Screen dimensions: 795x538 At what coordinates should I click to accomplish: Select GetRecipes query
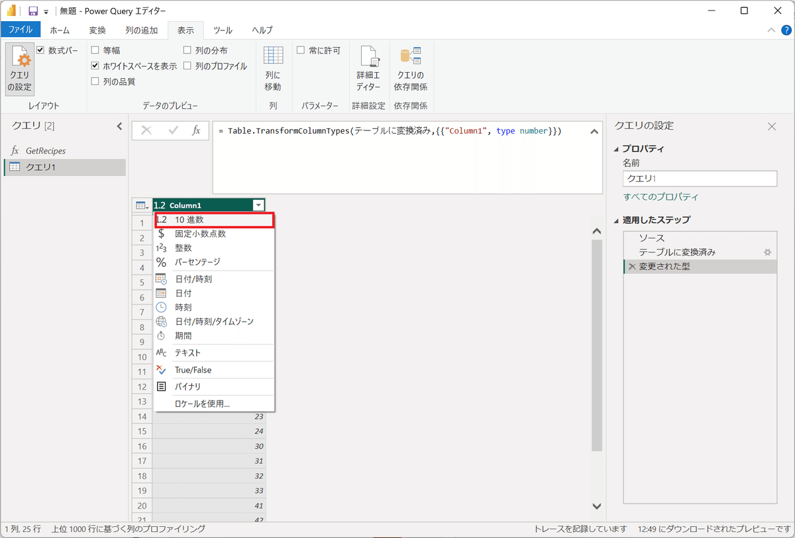[x=65, y=151]
